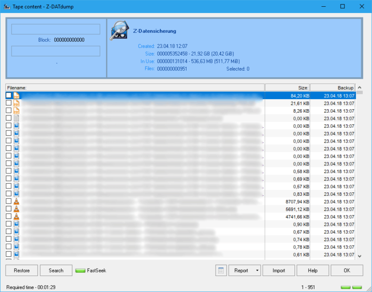Click the upper empty field above Block
Screen dimensions: 372x292
pos(56,29)
